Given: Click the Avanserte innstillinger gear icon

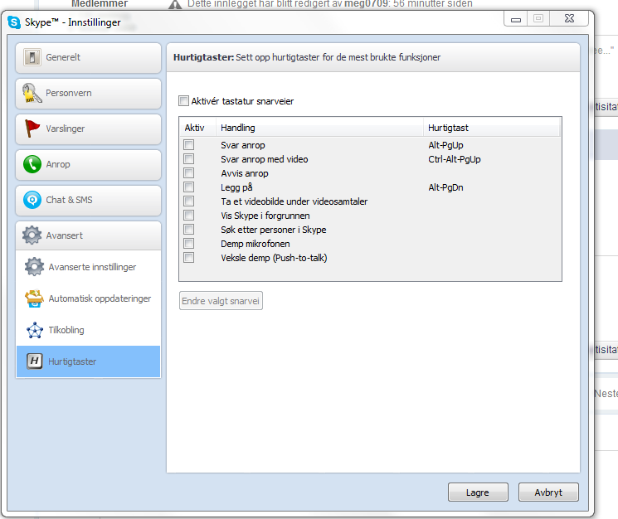Looking at the screenshot, I should pos(34,267).
